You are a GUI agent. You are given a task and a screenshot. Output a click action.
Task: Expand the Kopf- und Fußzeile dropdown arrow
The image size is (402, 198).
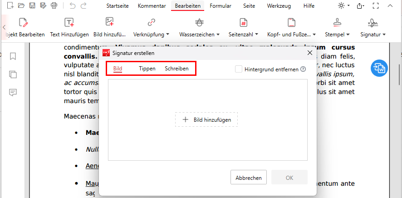[x=314, y=35]
